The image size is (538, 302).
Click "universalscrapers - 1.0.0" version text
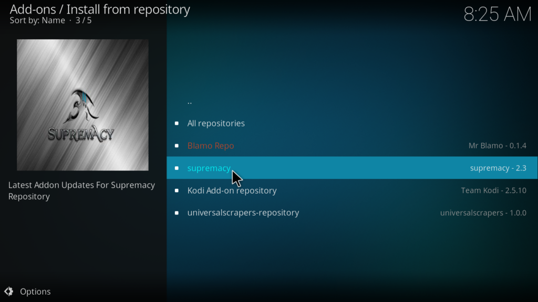(x=483, y=213)
